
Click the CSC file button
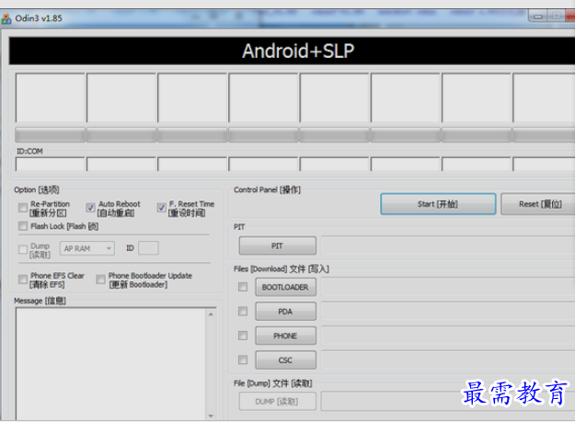tap(286, 360)
